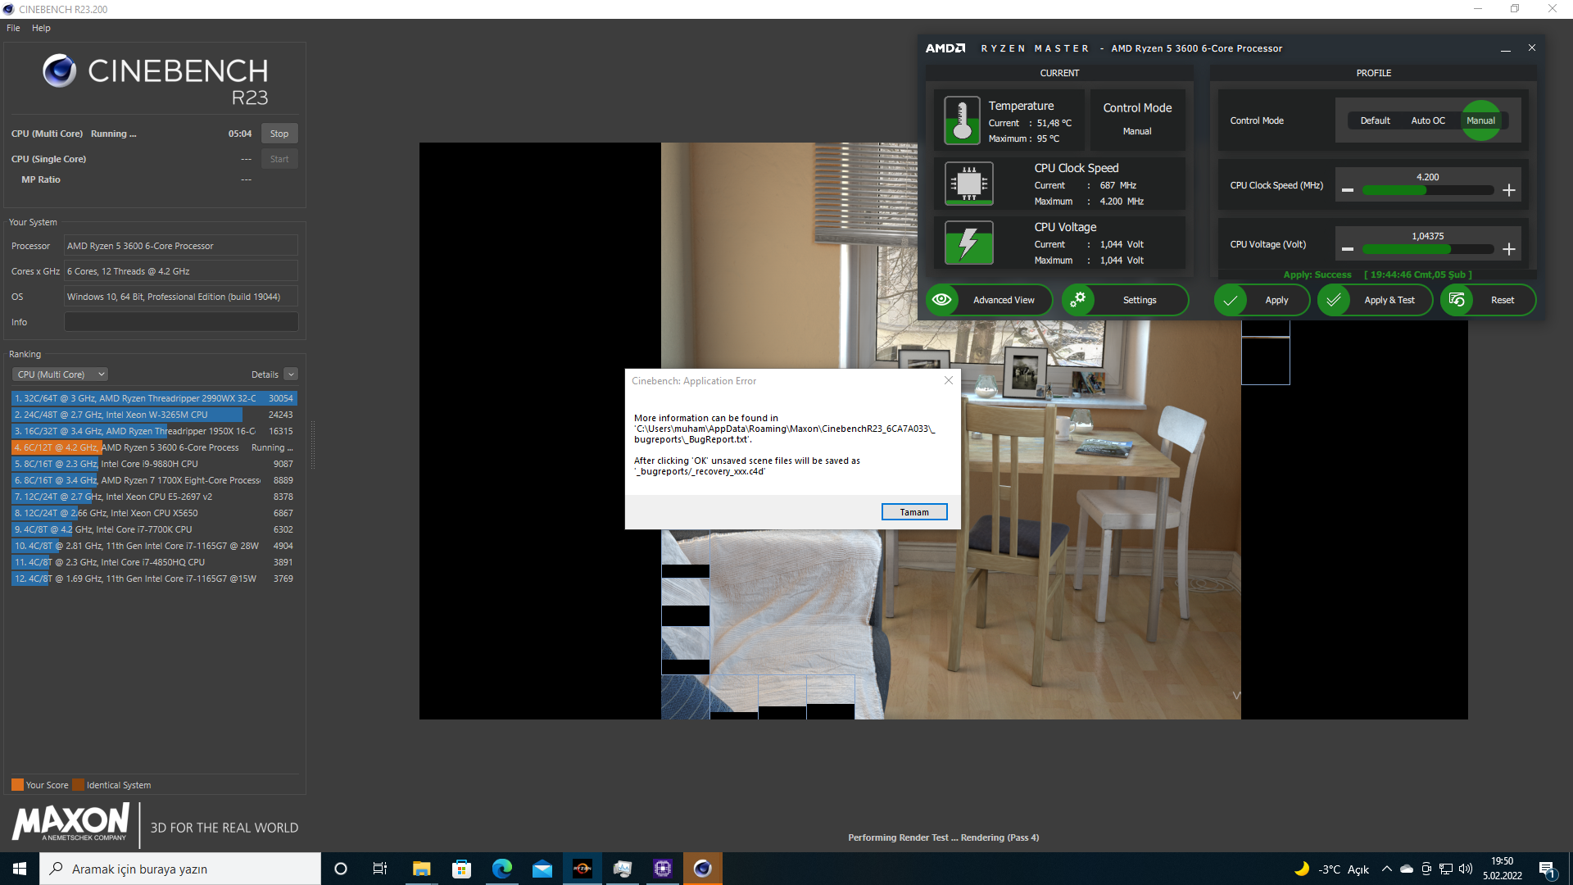Viewport: 1573px width, 885px height.
Task: Select the Threadripper 1950X ranking row
Action: coord(154,431)
